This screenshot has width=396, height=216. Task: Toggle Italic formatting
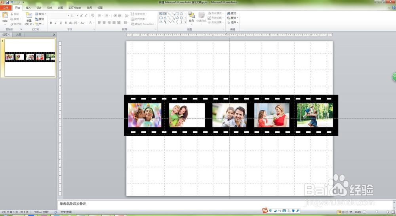point(56,23)
